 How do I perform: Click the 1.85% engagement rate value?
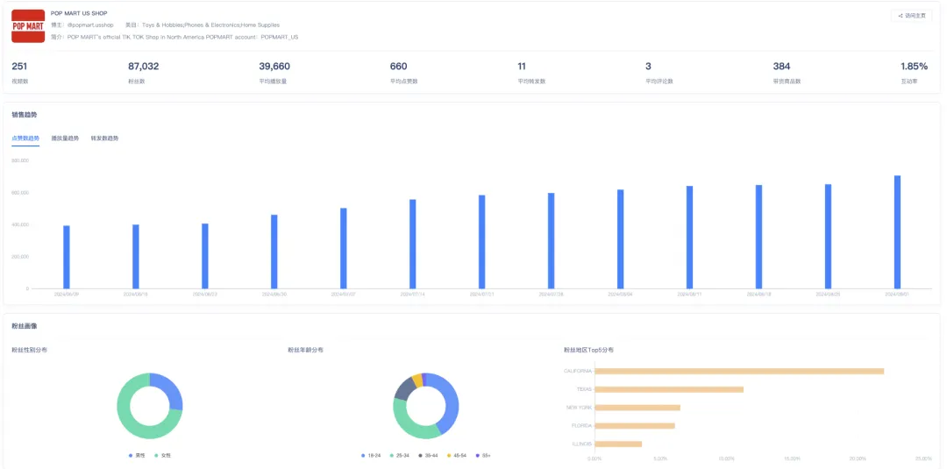pyautogui.click(x=914, y=67)
